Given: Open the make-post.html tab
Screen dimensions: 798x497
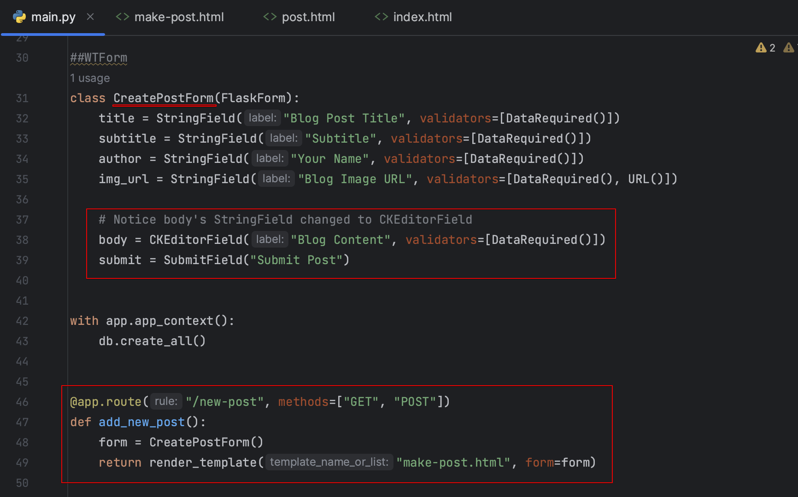Looking at the screenshot, I should 179,17.
